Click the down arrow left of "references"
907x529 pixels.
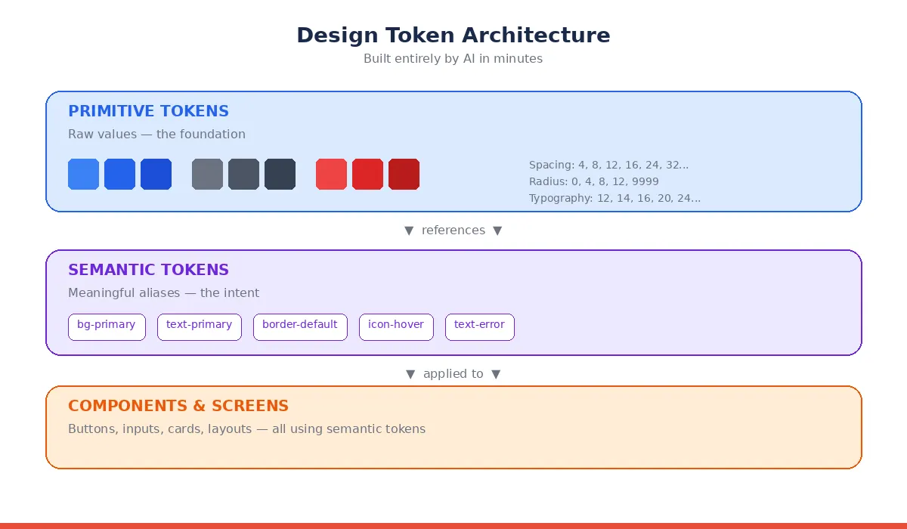[409, 230]
